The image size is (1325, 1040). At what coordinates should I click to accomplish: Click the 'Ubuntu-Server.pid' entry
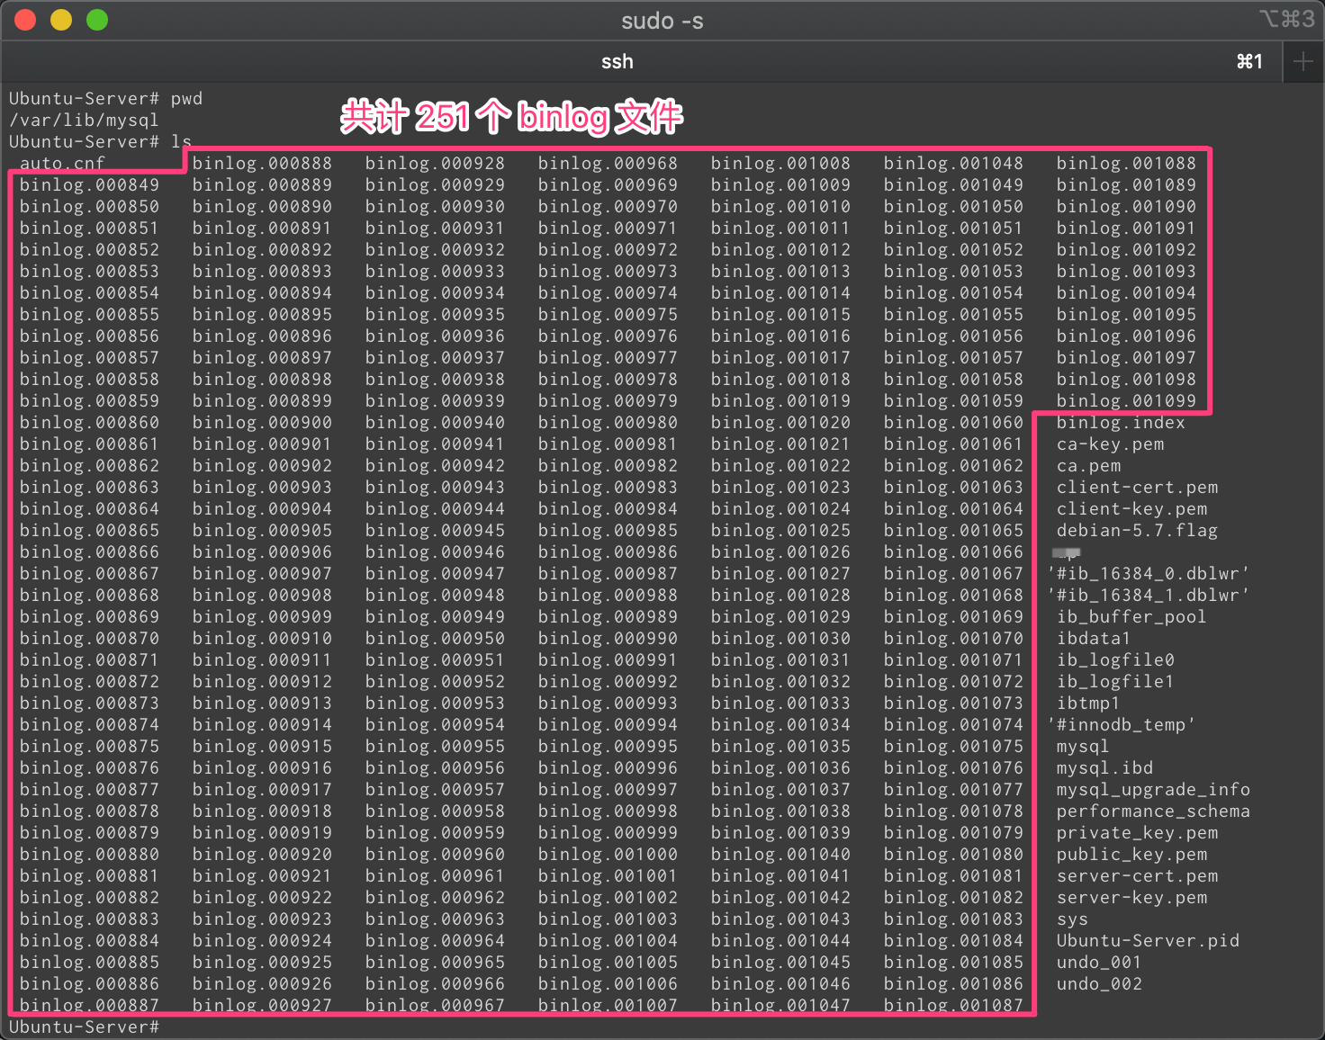(x=1148, y=941)
